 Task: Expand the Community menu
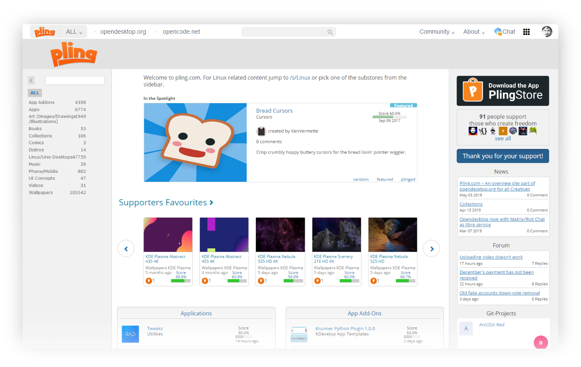click(x=437, y=32)
